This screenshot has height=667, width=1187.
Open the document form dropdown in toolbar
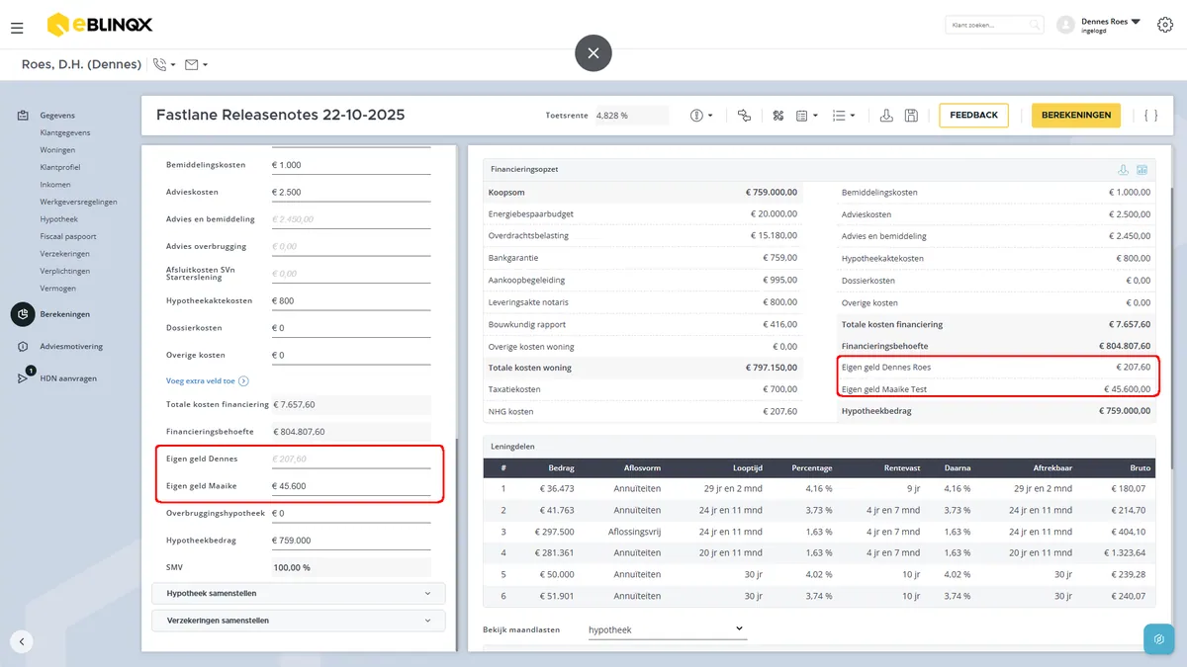pyautogui.click(x=806, y=116)
